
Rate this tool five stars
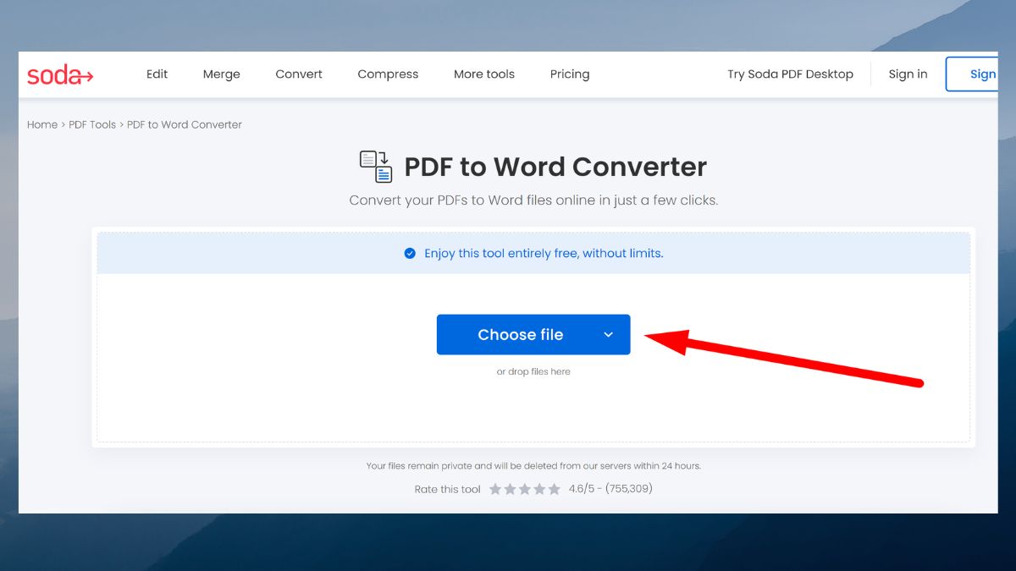554,489
